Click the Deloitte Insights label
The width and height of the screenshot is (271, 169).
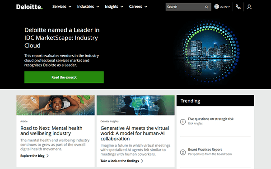tap(109, 121)
